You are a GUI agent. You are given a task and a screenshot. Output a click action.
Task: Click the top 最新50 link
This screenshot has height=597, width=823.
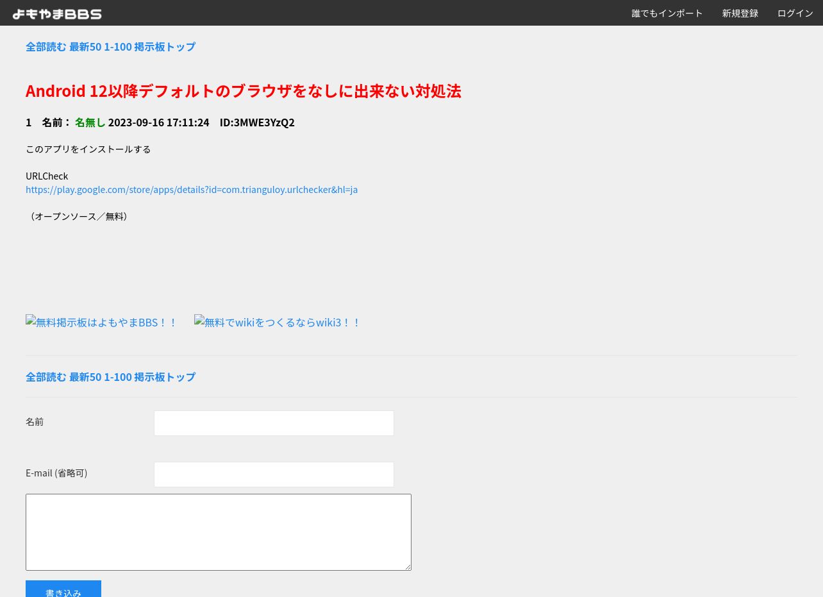pos(85,47)
